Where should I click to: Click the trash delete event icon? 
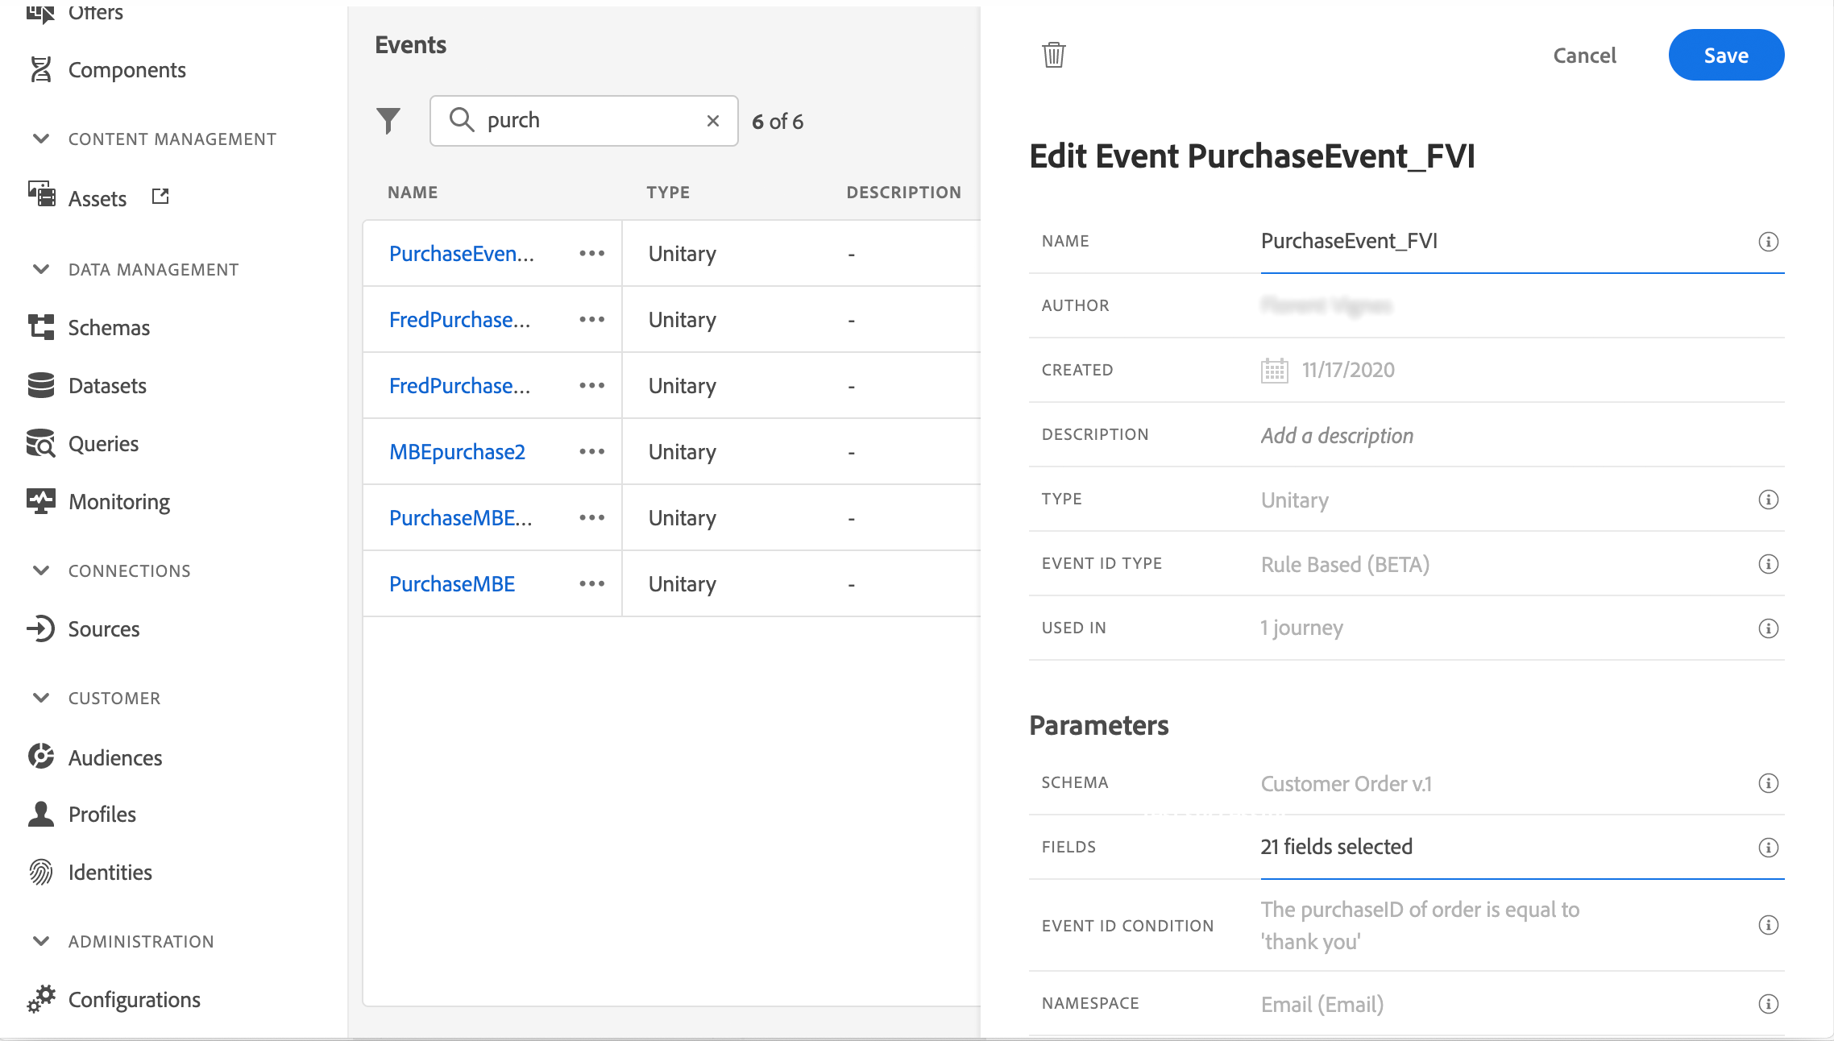click(x=1053, y=55)
